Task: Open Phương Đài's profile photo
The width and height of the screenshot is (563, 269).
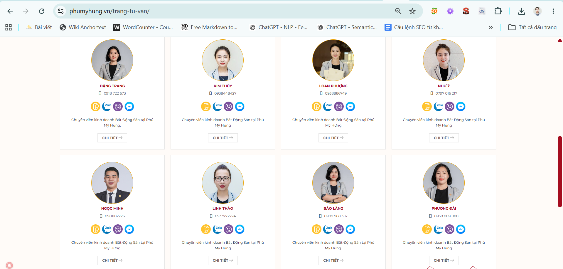Action: click(x=444, y=183)
